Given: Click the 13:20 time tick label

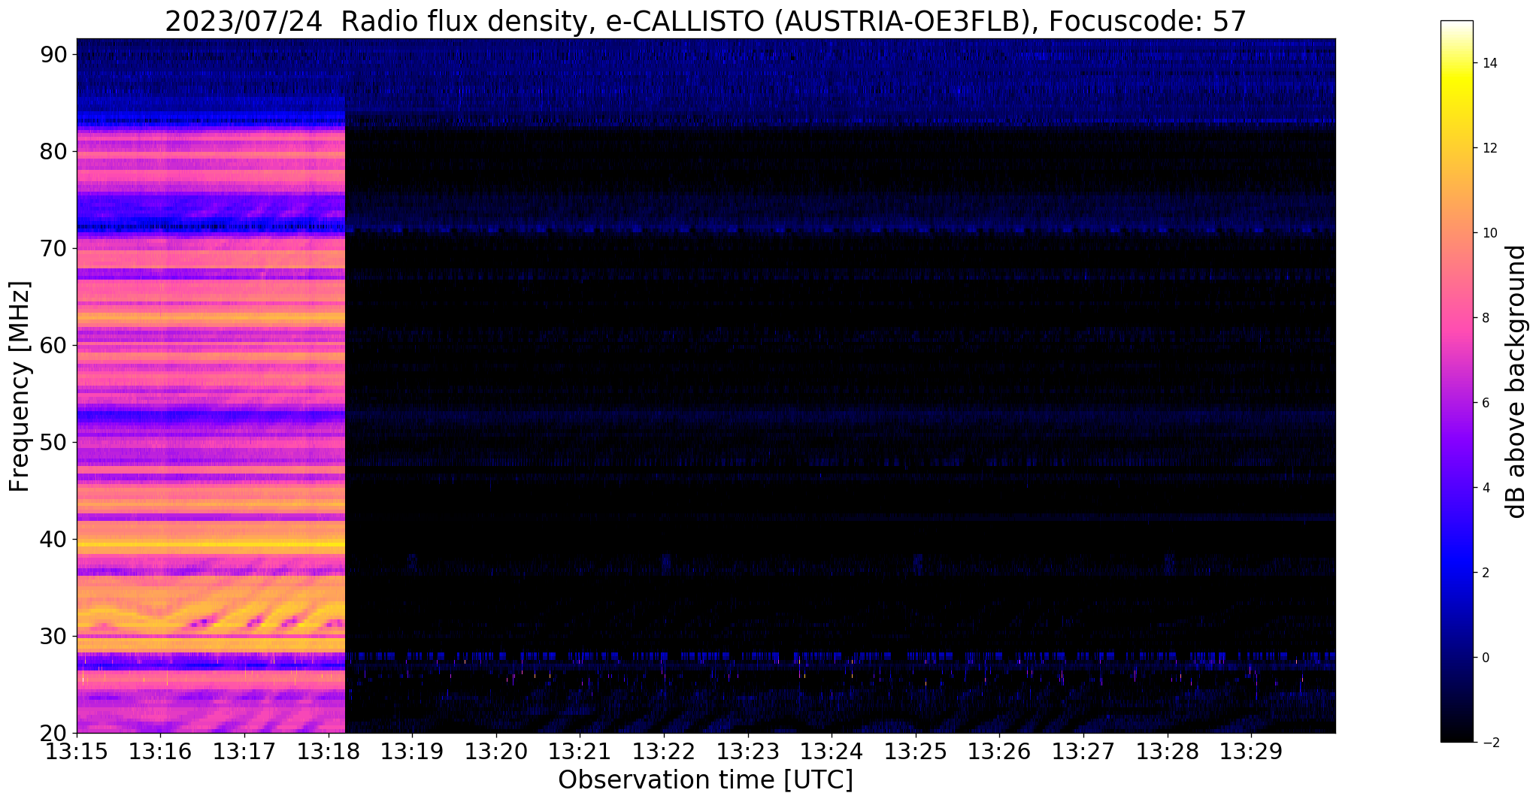Looking at the screenshot, I should [x=496, y=752].
